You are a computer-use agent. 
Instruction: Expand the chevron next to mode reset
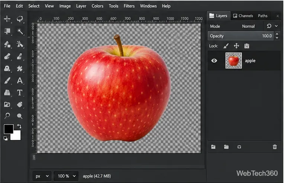point(276,26)
